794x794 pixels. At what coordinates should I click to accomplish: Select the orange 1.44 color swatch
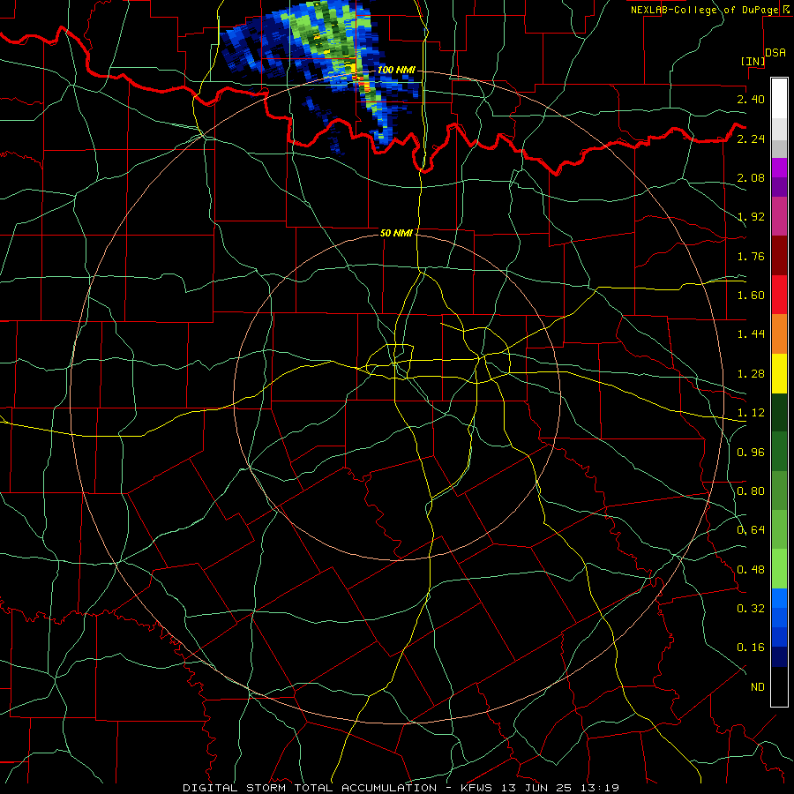pyautogui.click(x=779, y=333)
